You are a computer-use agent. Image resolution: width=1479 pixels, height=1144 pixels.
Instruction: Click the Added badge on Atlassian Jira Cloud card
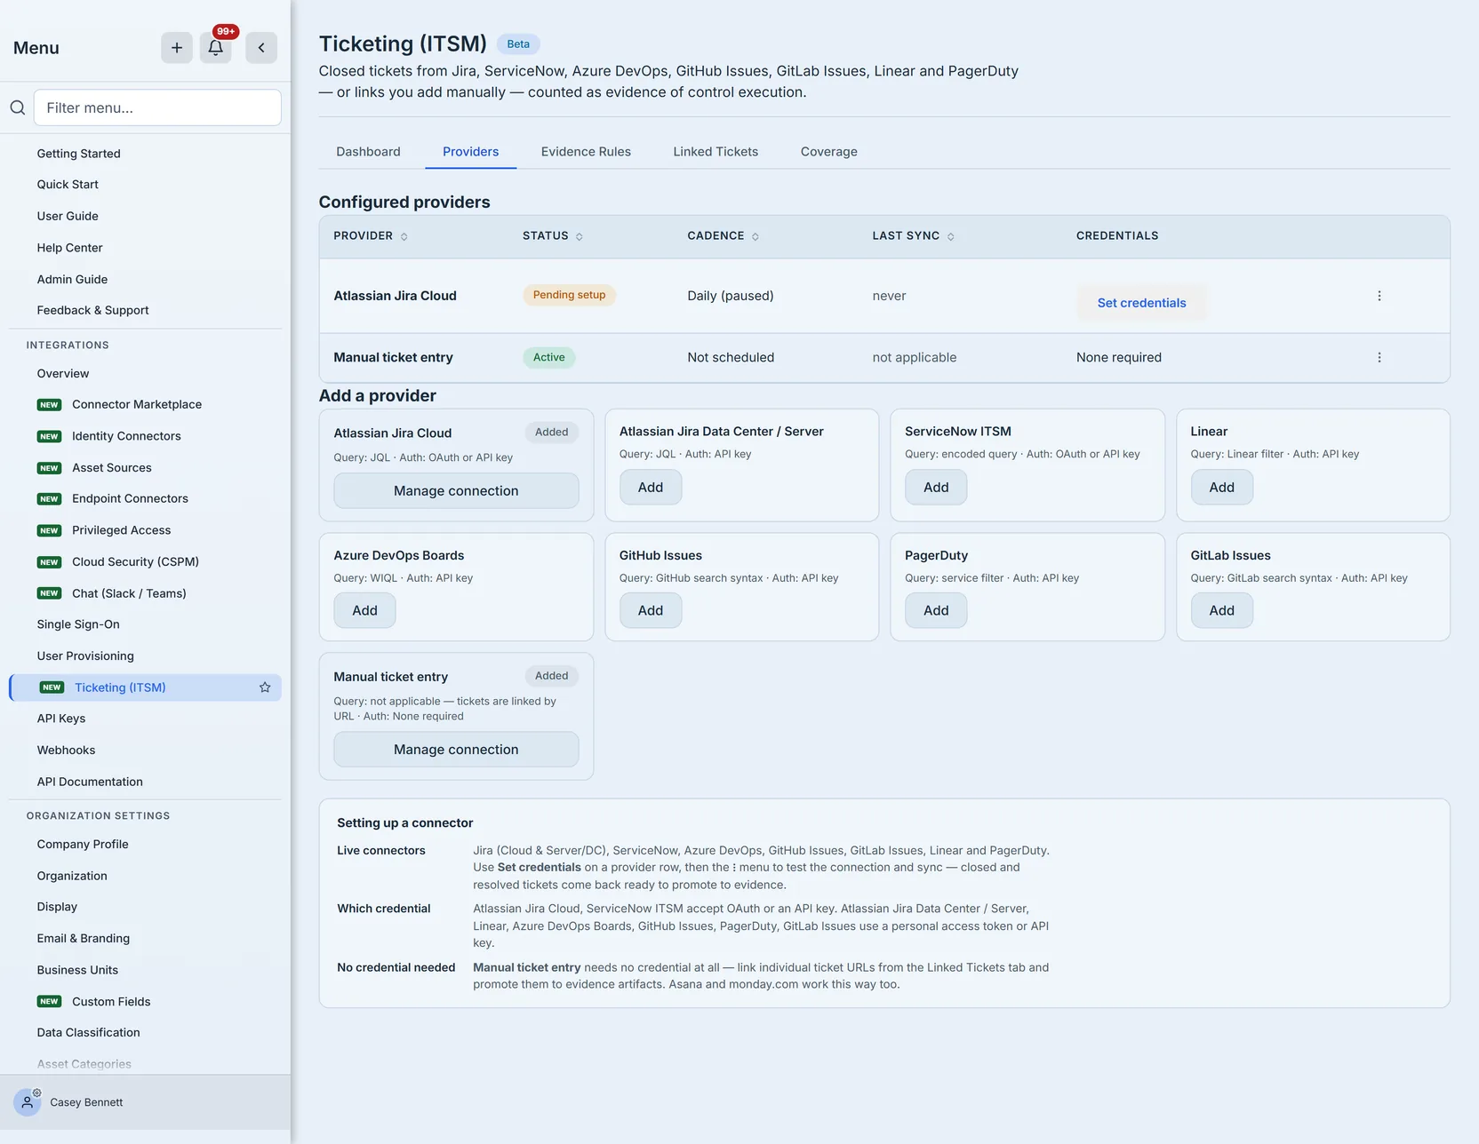[551, 433]
